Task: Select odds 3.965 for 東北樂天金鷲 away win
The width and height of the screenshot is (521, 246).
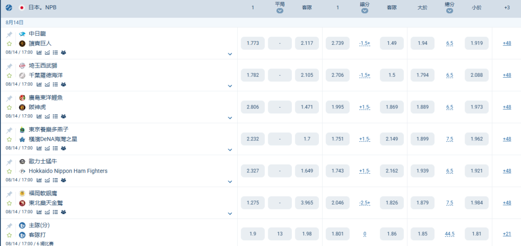Action: click(x=307, y=203)
